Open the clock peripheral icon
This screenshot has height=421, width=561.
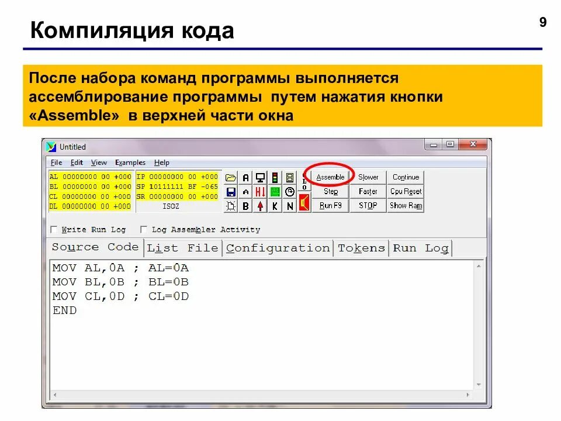coord(289,191)
